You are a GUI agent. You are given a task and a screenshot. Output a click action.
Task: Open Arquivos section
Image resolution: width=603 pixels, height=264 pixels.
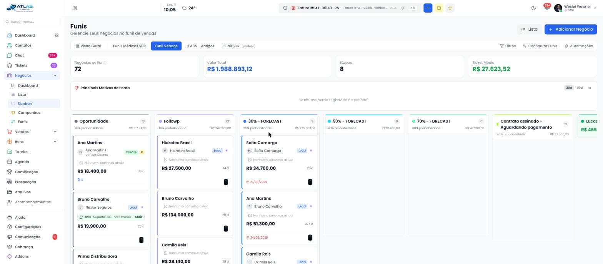click(x=23, y=192)
